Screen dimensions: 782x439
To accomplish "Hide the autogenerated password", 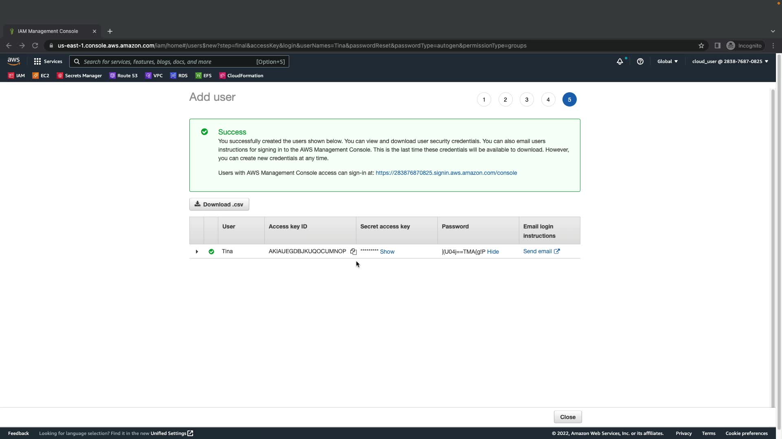I will [492, 252].
